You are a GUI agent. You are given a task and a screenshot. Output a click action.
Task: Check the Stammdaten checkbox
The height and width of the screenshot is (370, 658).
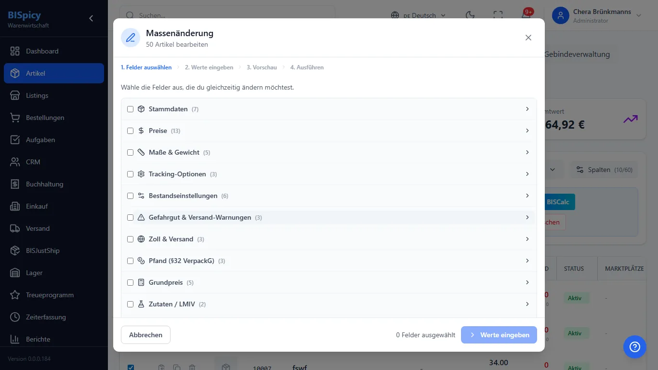(130, 109)
